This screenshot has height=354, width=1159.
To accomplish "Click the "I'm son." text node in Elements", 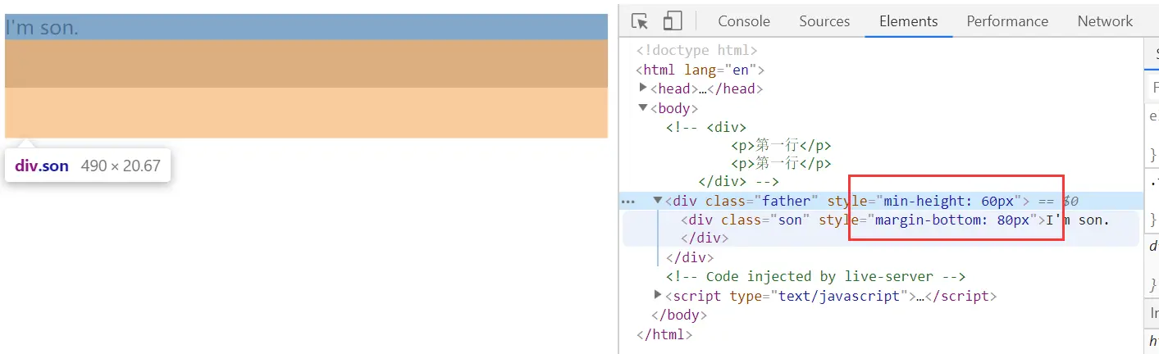I will click(1077, 220).
